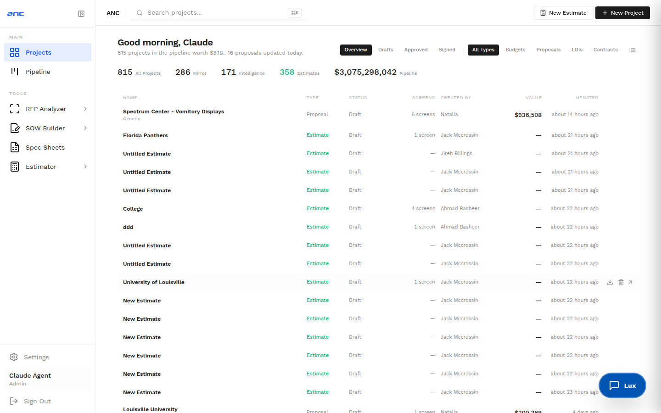Click the ⌘K shortcut badge
Screen dimensions: 661x413
(295, 13)
